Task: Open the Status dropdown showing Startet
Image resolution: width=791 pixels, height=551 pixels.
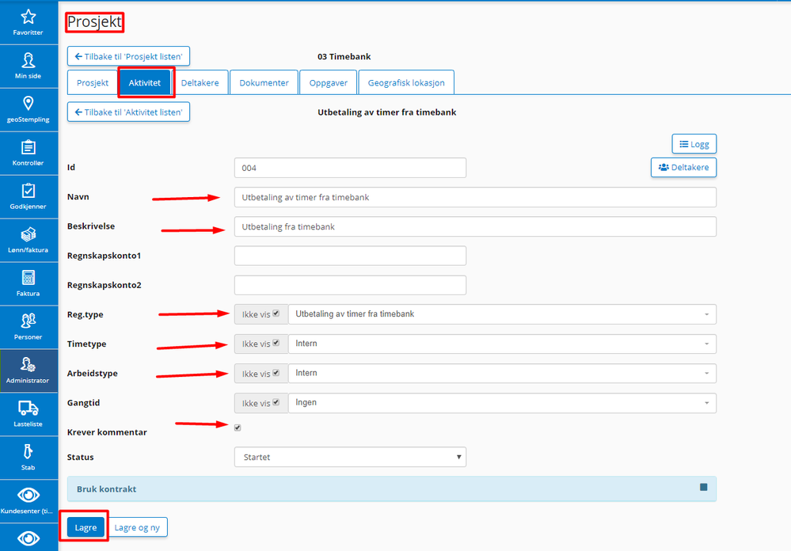Action: [350, 457]
